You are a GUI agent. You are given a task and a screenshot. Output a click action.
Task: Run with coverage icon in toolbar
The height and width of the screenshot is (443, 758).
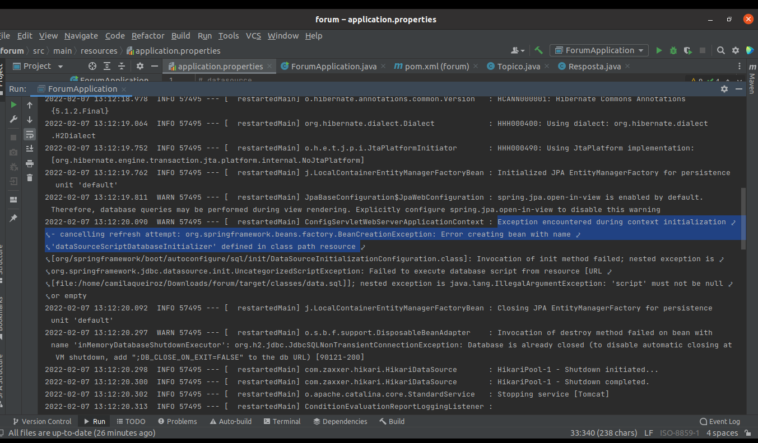click(x=688, y=50)
